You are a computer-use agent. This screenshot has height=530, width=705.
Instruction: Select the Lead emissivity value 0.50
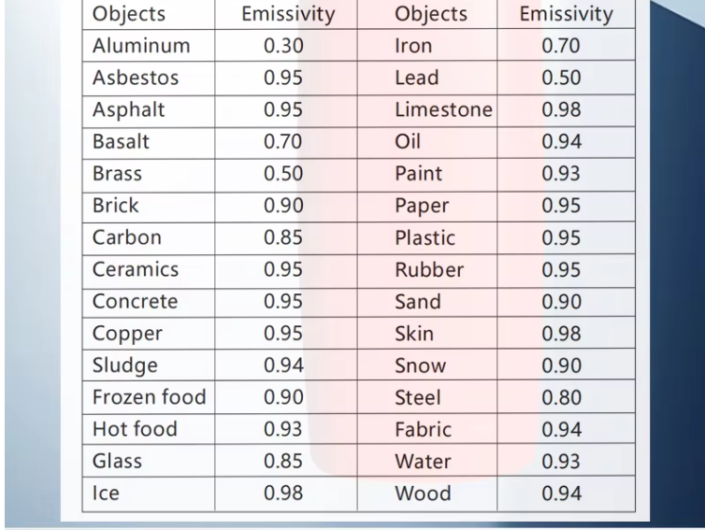pyautogui.click(x=561, y=78)
